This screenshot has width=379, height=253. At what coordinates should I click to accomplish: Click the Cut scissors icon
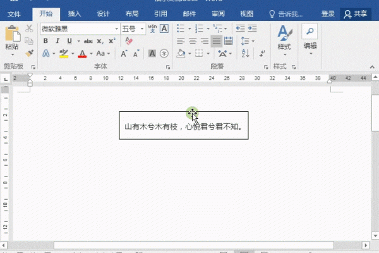point(29,28)
